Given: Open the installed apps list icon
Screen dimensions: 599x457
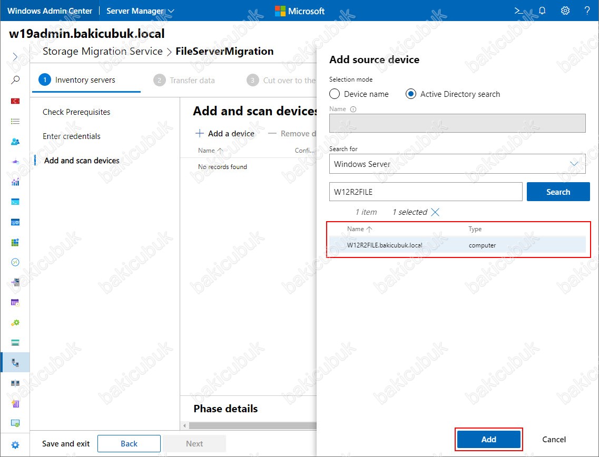Looking at the screenshot, I should [15, 122].
